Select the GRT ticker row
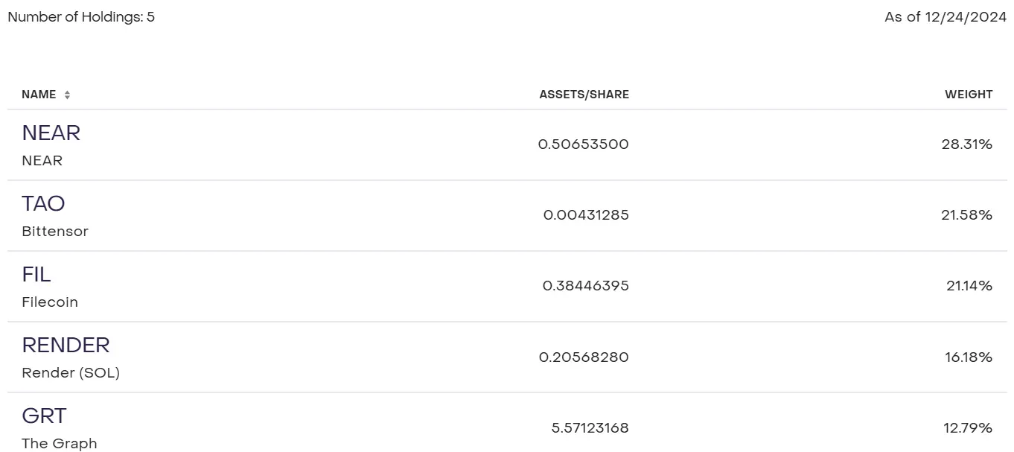Image resolution: width=1014 pixels, height=452 pixels. click(x=44, y=416)
